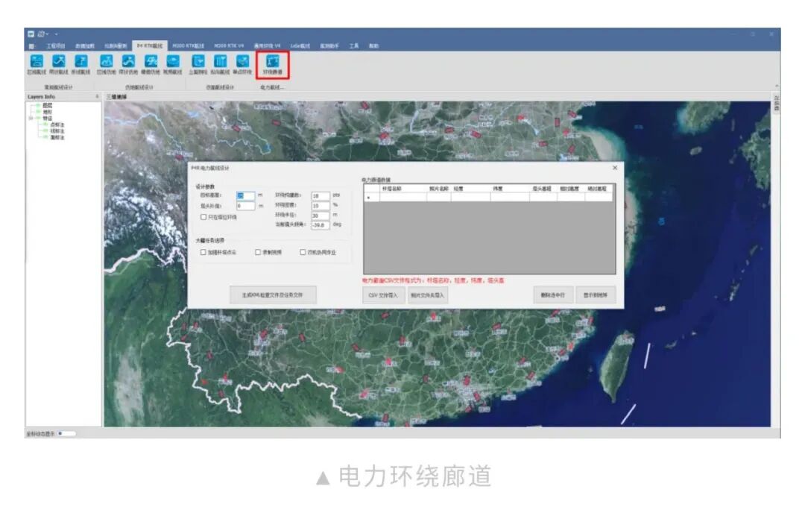Click the radius field showing 30 m
This screenshot has height=516, width=805.
coord(321,215)
